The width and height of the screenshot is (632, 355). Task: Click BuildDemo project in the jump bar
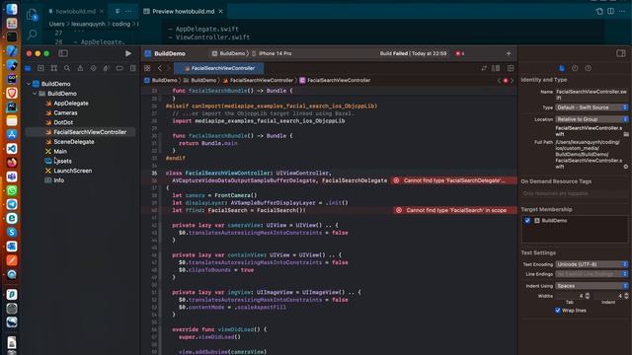[x=161, y=81]
